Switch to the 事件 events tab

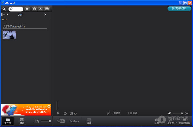point(22,121)
